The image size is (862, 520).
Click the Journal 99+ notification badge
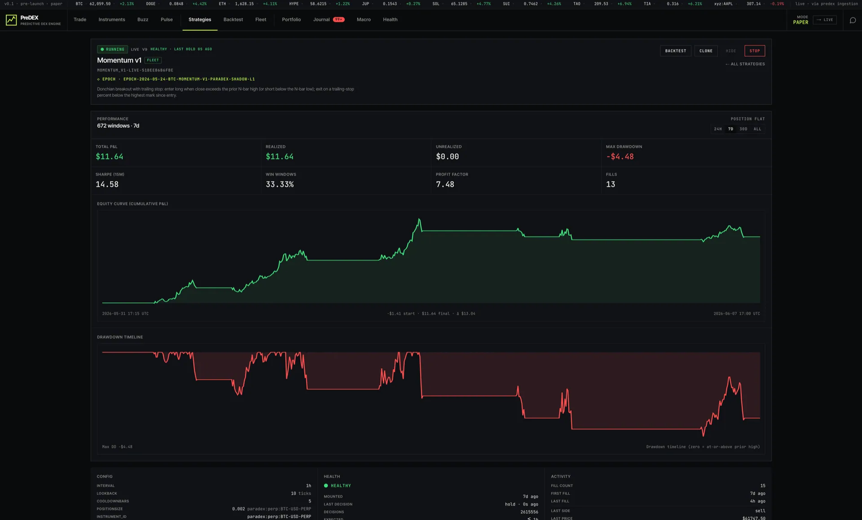tap(339, 20)
